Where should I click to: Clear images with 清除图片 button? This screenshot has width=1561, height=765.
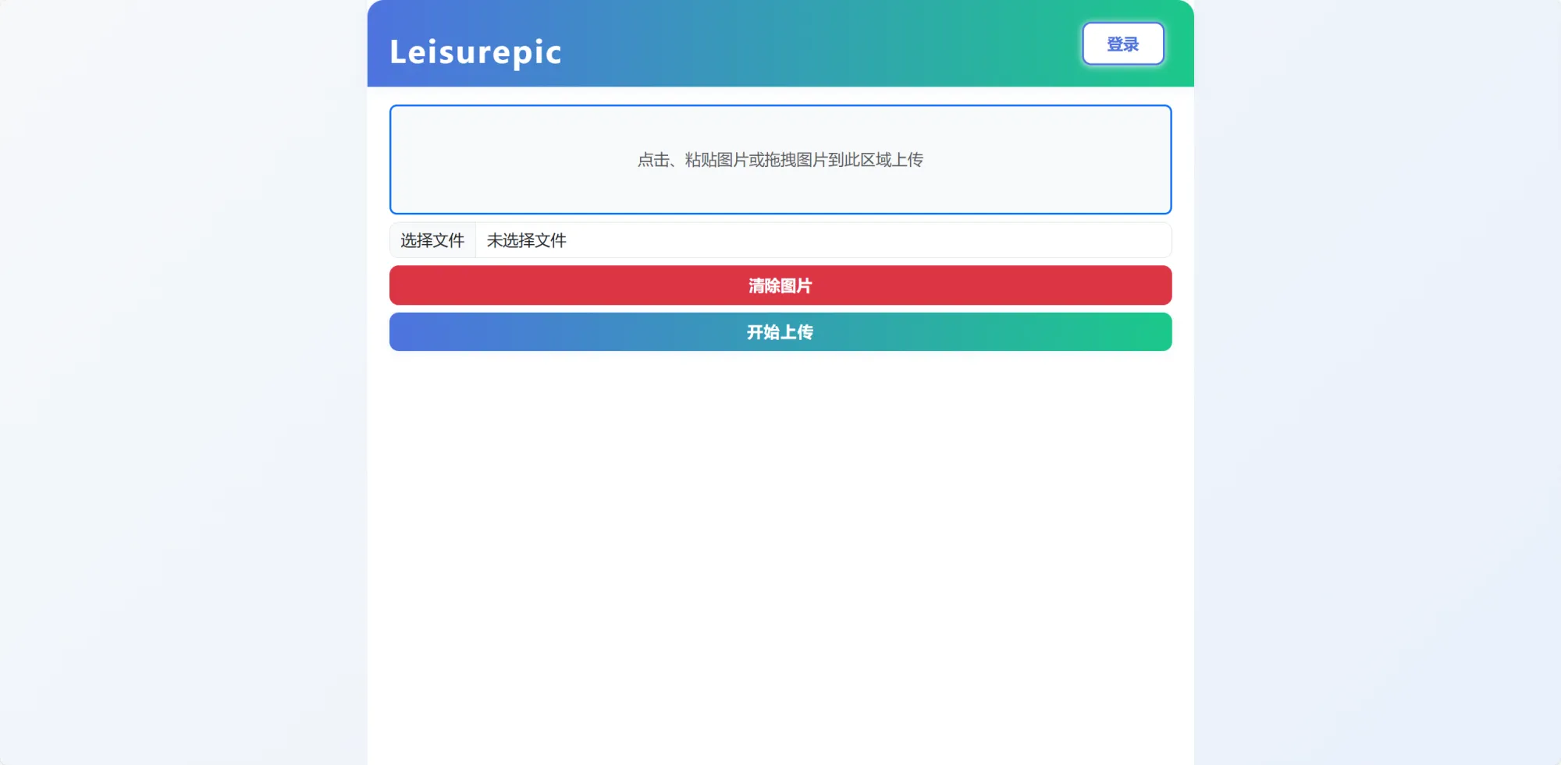click(780, 285)
